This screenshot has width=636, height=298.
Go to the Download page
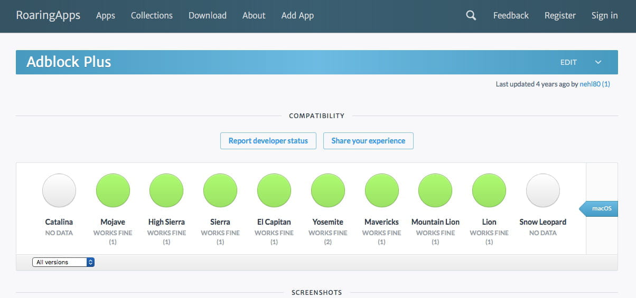coord(208,16)
